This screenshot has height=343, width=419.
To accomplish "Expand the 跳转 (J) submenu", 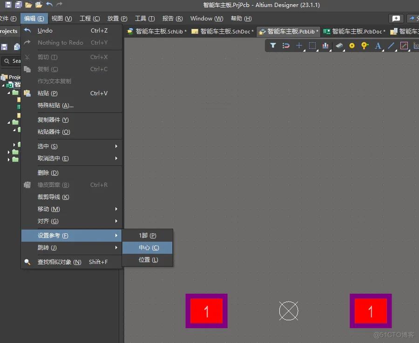I will click(x=72, y=248).
